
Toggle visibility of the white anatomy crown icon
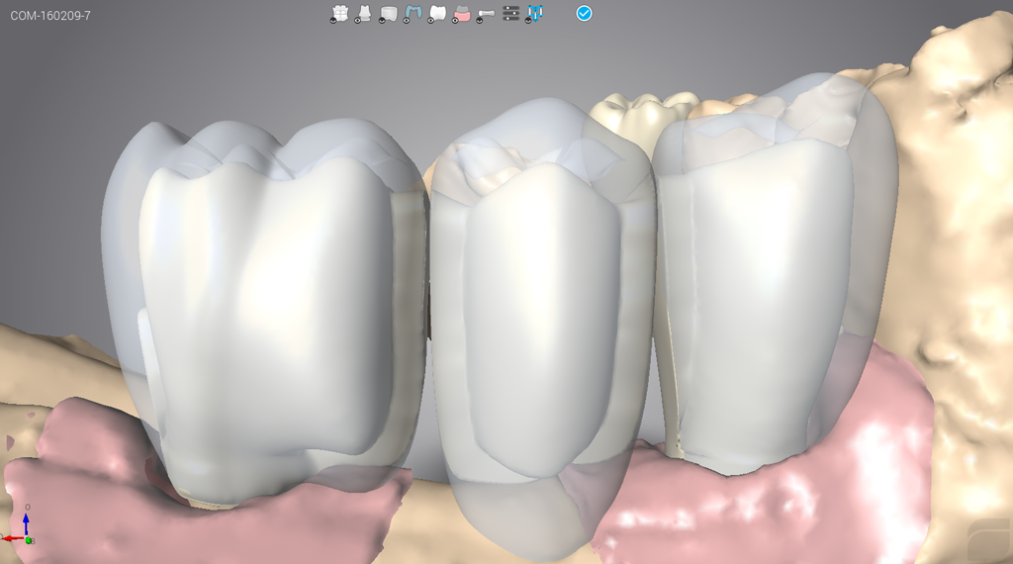[436, 14]
